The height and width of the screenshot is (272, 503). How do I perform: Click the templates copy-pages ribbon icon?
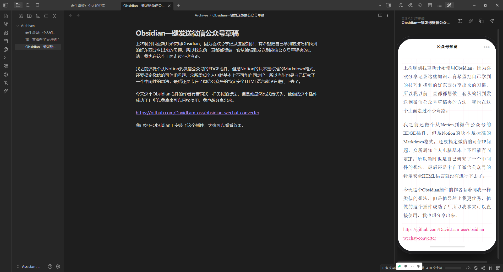click(6, 49)
